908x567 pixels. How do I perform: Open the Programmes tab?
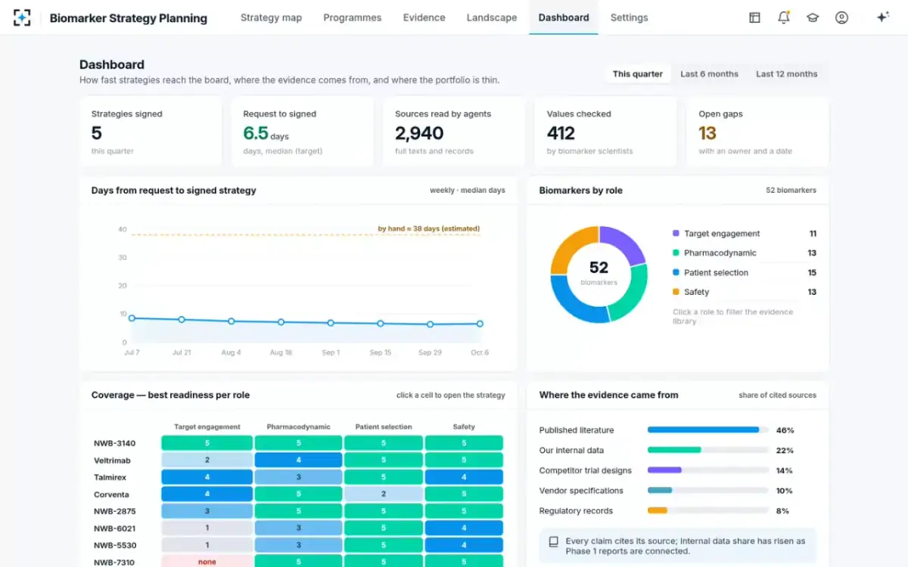(x=352, y=17)
